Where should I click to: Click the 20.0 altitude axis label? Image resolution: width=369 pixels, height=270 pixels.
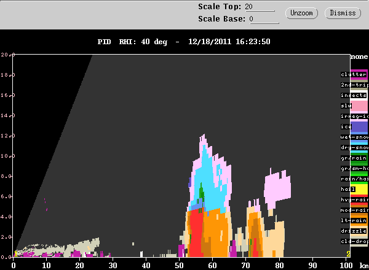(8, 55)
